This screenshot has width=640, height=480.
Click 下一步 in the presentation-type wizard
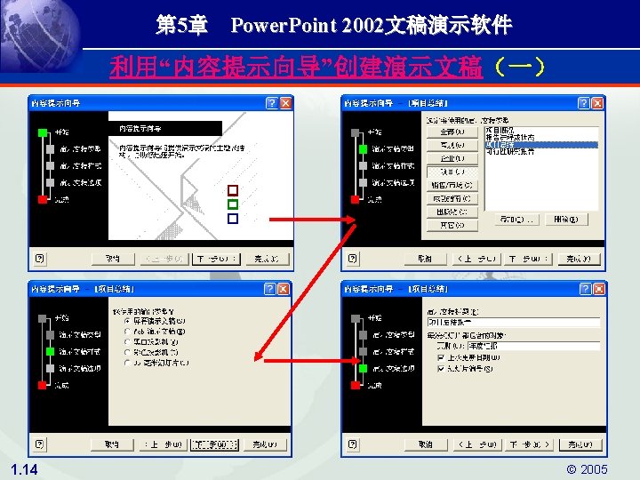pyautogui.click(x=530, y=259)
